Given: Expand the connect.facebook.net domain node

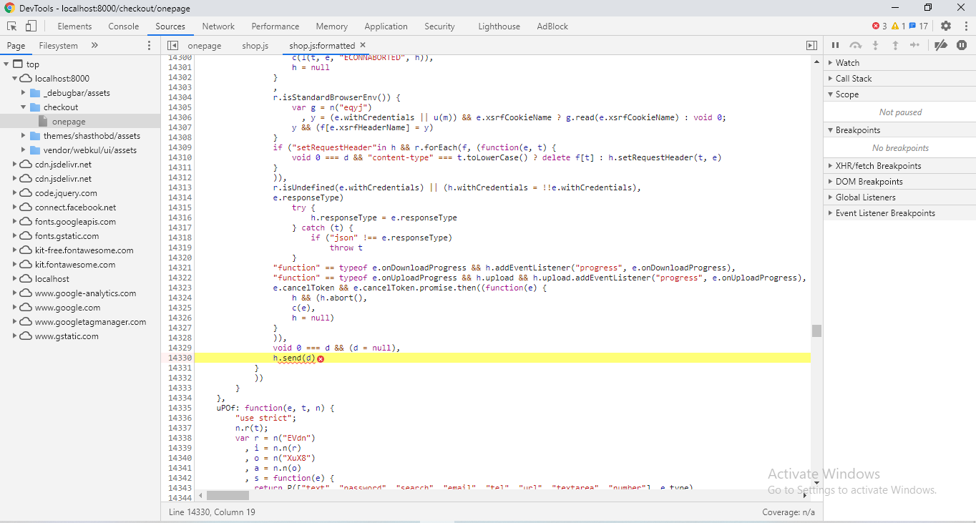Looking at the screenshot, I should (x=15, y=207).
